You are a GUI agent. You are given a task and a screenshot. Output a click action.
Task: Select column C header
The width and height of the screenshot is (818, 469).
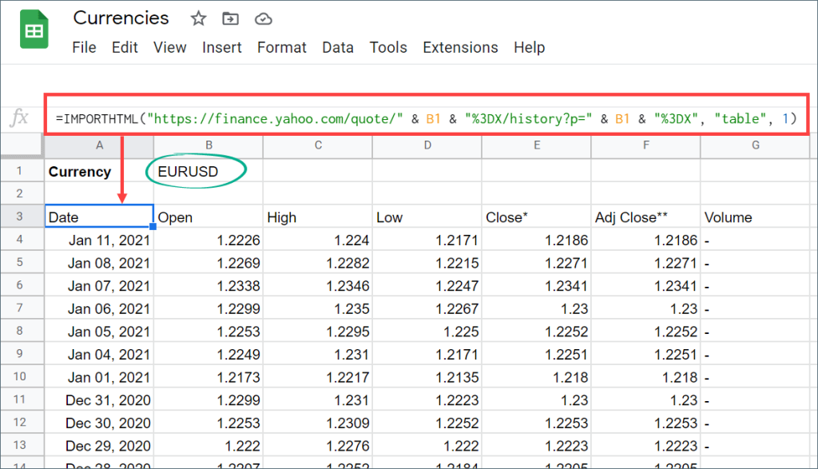click(318, 145)
